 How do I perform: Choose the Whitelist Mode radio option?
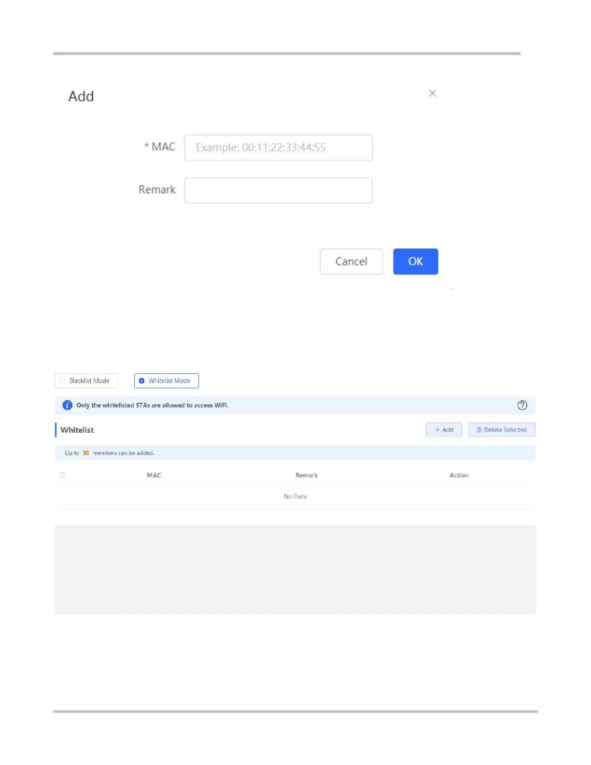(142, 381)
